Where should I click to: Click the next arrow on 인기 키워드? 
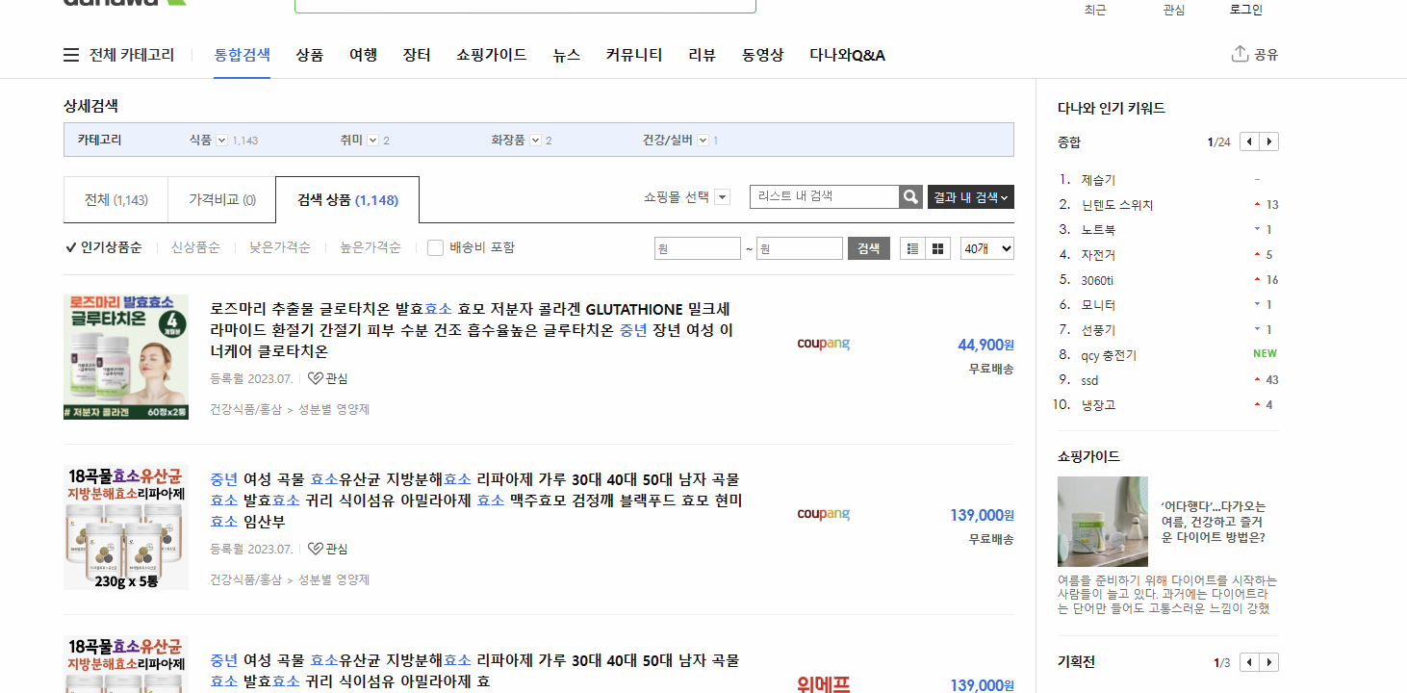pos(1270,141)
